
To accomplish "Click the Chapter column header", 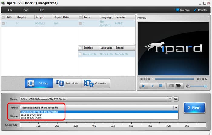I will [25, 17].
